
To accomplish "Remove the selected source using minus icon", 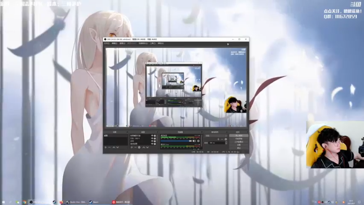I will (135, 147).
